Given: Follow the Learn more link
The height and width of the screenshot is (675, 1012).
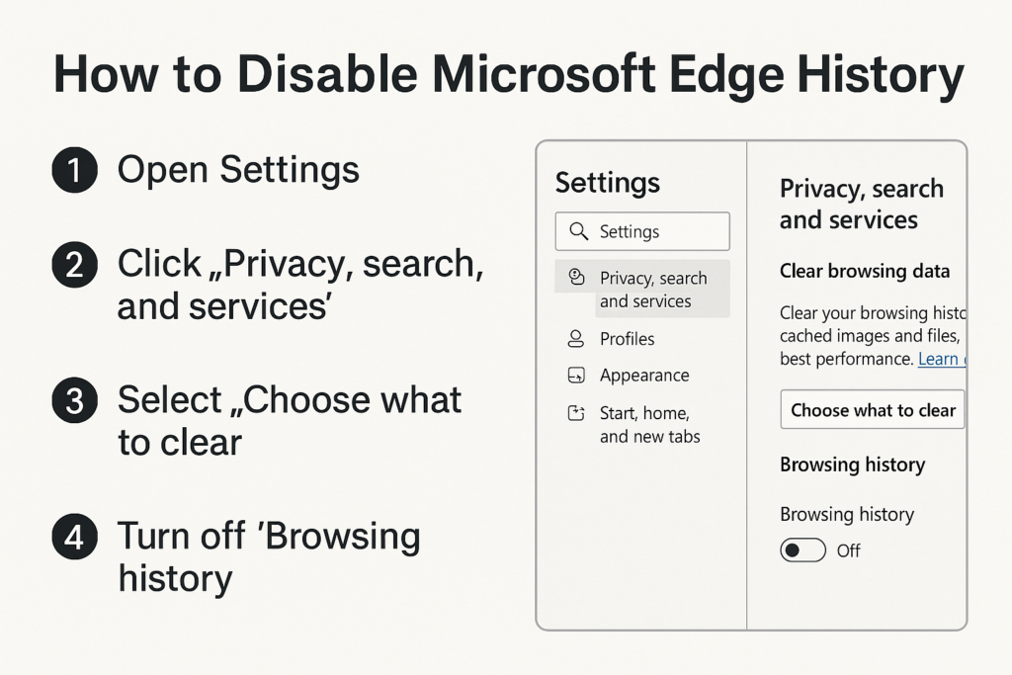Looking at the screenshot, I should [942, 359].
